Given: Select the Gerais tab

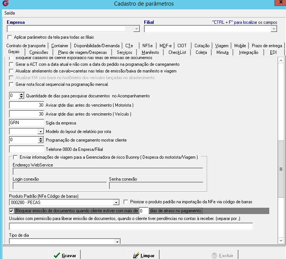Looking at the screenshot, I should (x=14, y=52).
